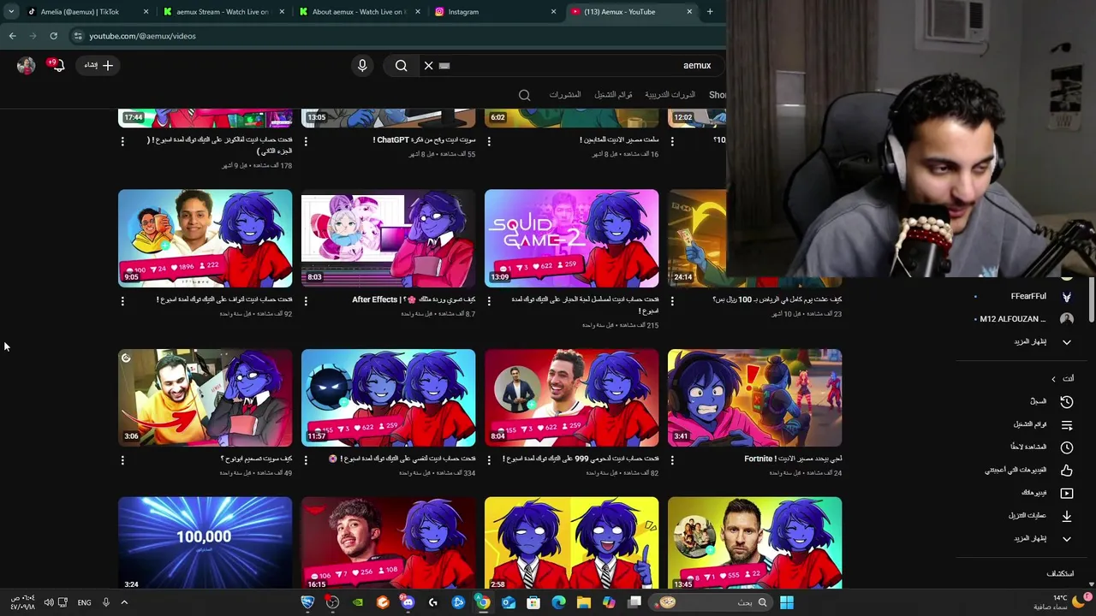Open a new browser tab
This screenshot has width=1096, height=616.
pos(710,12)
